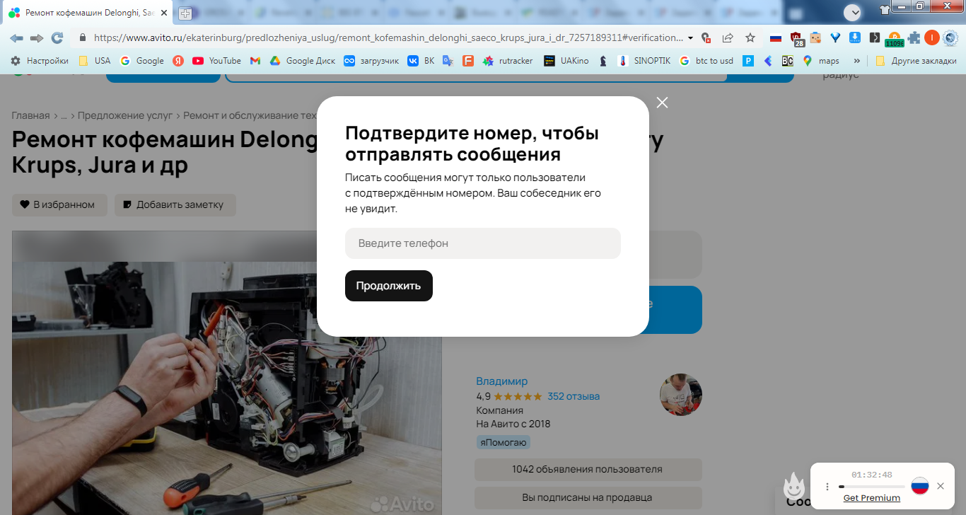
Task: Open the Extensions puzzle piece menu
Action: [x=914, y=37]
